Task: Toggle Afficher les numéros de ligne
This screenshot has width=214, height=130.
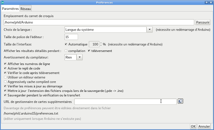Action: [5, 64]
